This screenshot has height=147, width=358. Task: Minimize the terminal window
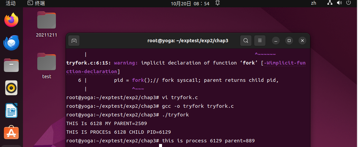click(x=276, y=41)
